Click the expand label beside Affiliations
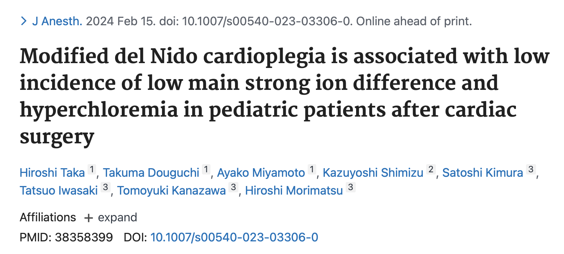The image size is (564, 254). (118, 218)
